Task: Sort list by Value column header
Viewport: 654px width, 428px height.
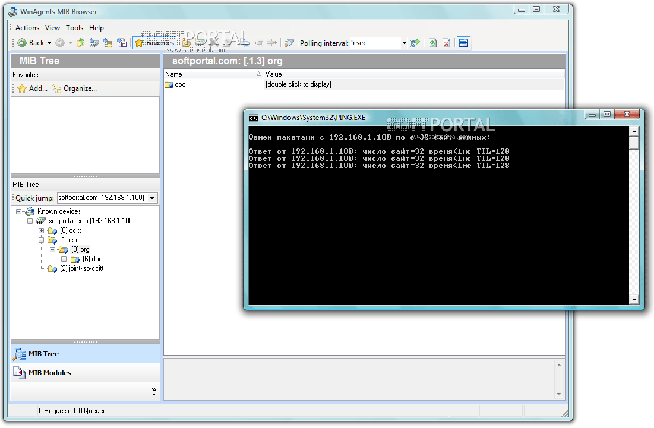Action: [x=414, y=74]
